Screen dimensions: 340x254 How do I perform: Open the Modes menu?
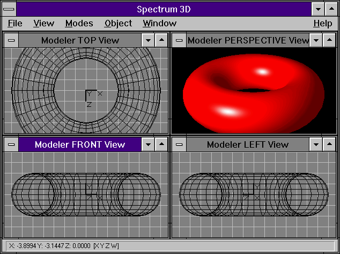tap(79, 23)
